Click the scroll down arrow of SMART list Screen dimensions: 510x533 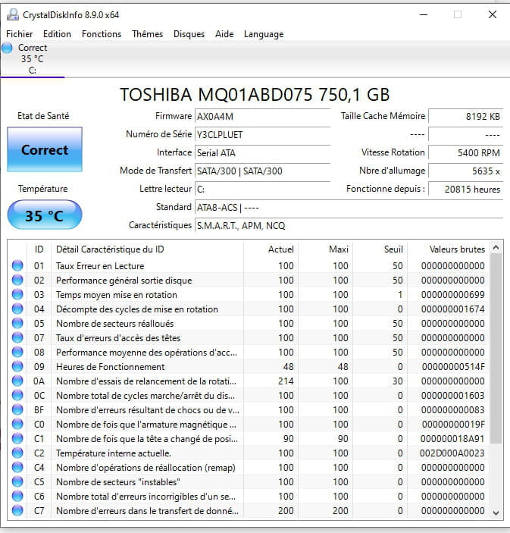pyautogui.click(x=496, y=513)
